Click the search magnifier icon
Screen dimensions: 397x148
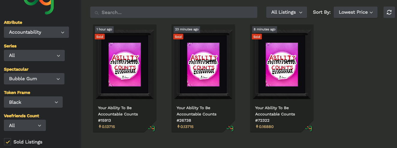97,13
